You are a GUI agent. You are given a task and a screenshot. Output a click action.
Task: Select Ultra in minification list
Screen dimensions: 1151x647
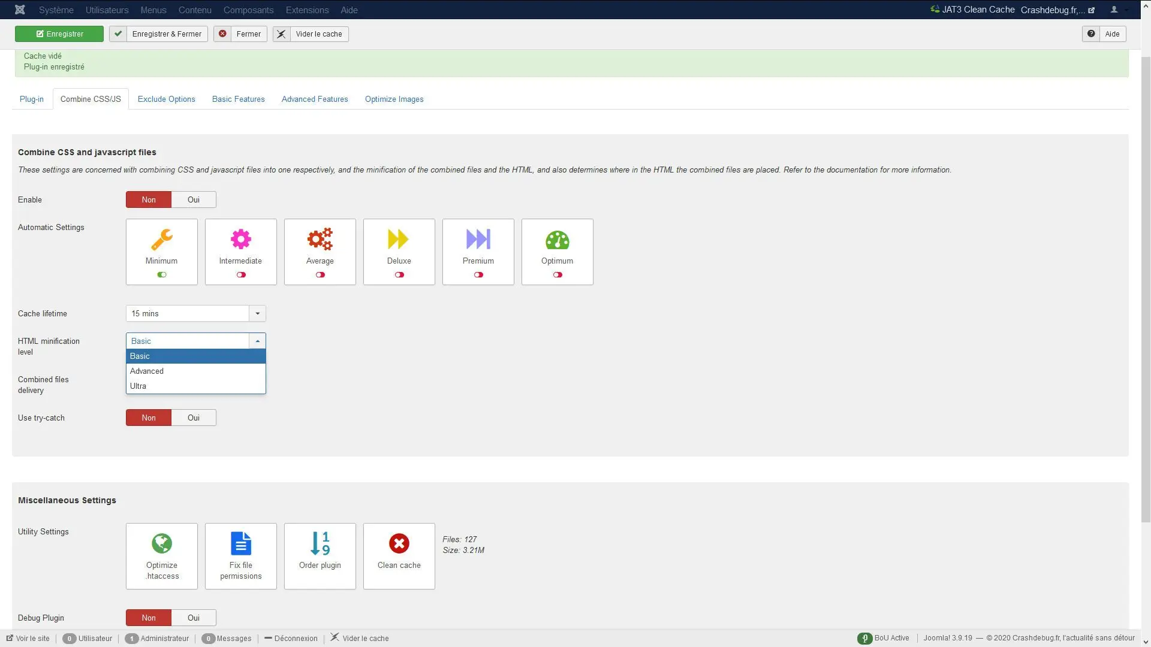pos(195,386)
